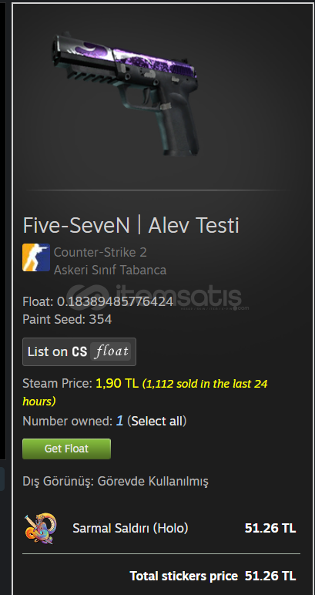Click the Number owned count 1

pyautogui.click(x=119, y=421)
